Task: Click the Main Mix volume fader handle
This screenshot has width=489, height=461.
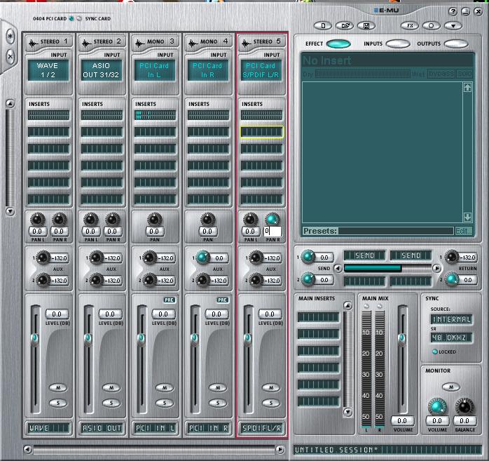Action: pos(402,339)
